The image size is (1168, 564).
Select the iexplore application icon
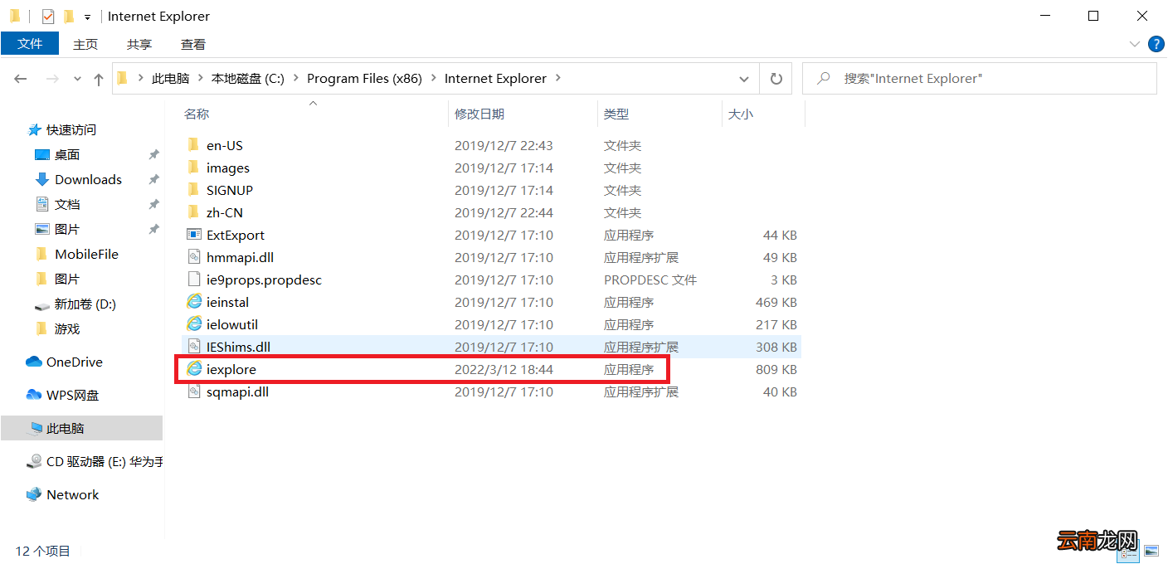click(194, 369)
